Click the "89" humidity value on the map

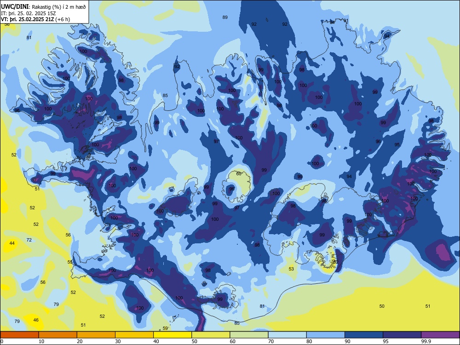[225, 17]
